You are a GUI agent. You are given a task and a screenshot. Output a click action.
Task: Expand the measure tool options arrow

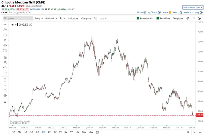pos(8,51)
